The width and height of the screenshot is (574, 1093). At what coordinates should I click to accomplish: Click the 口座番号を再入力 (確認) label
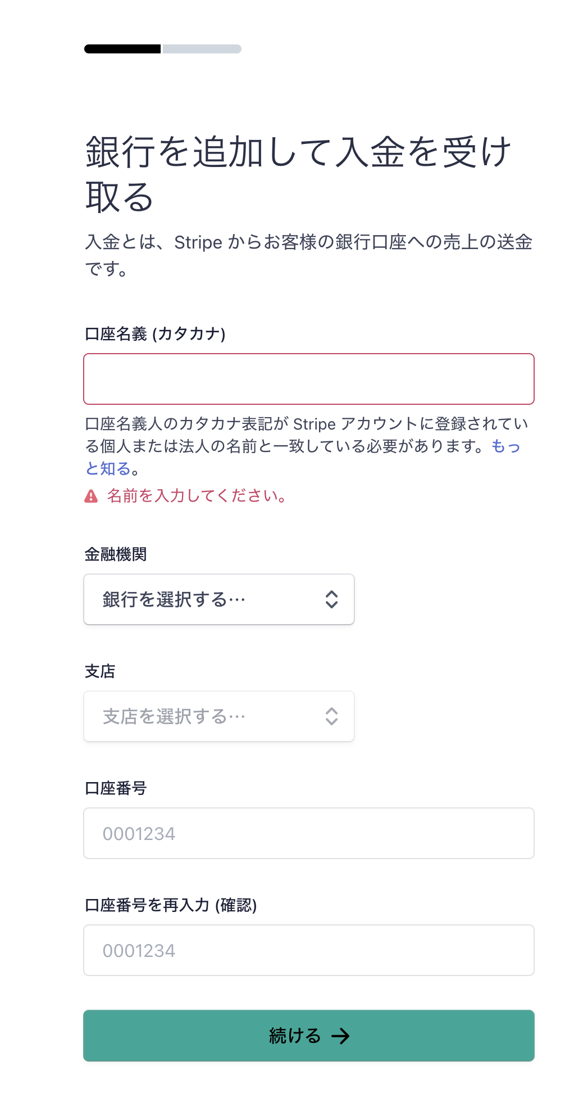pos(171,905)
